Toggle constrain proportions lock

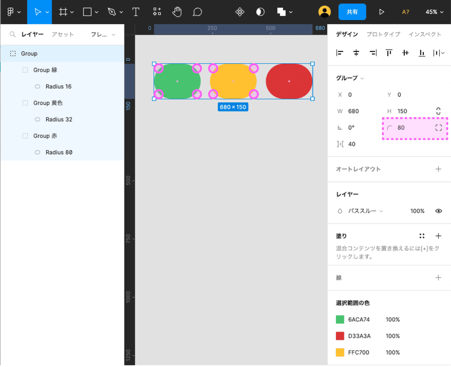439,111
